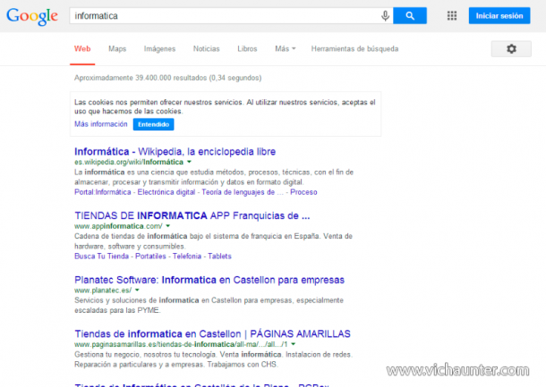Expand arrow next to www.appinformatica.com URL
546x387 pixels.
168,226
